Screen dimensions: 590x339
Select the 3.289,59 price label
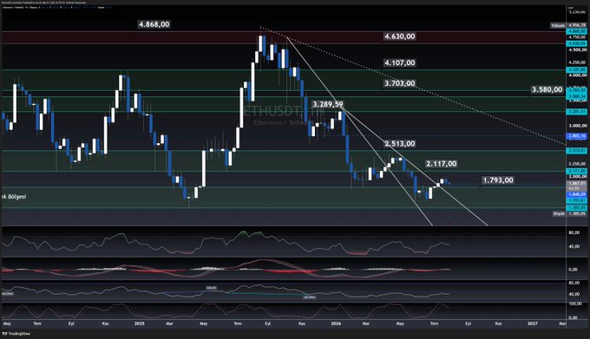tap(328, 104)
